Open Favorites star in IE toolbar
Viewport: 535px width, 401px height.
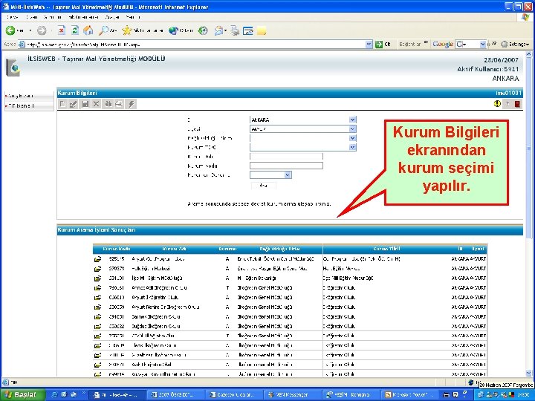pos(126,30)
